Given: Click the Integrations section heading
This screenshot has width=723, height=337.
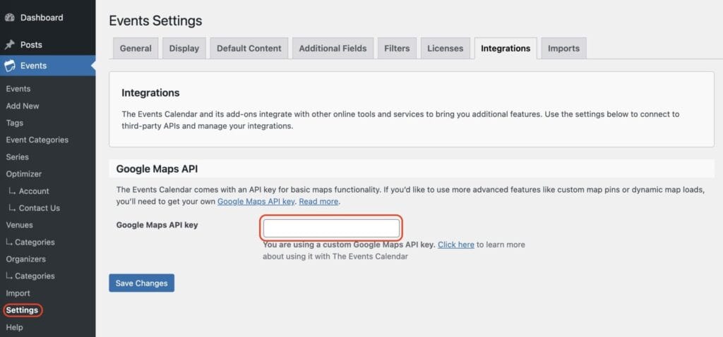Looking at the screenshot, I should pos(150,93).
